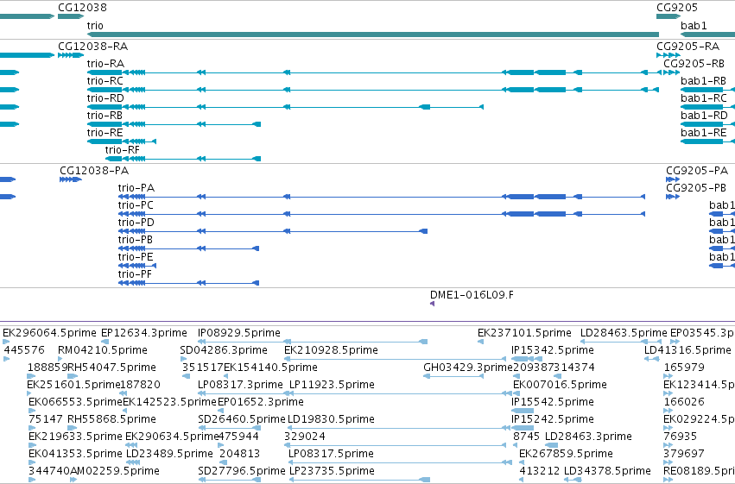
Task: Select the 329024 EST label
Action: [x=305, y=437]
